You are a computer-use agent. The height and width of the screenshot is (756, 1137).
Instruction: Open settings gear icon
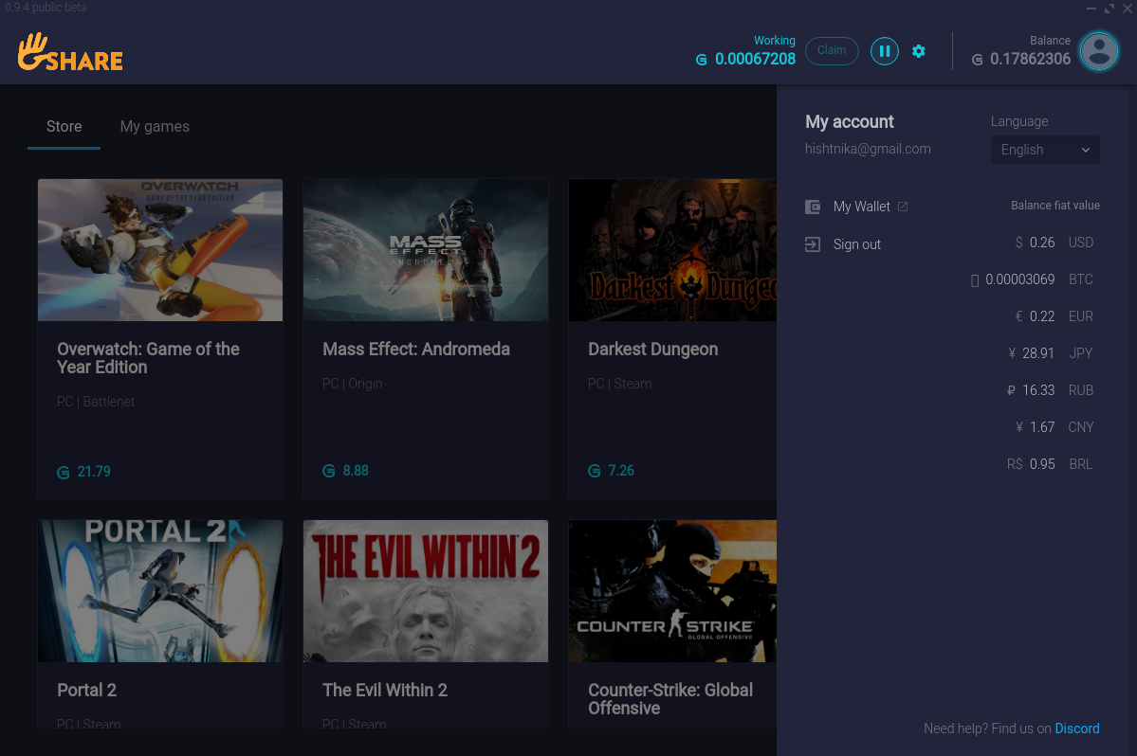tap(919, 51)
